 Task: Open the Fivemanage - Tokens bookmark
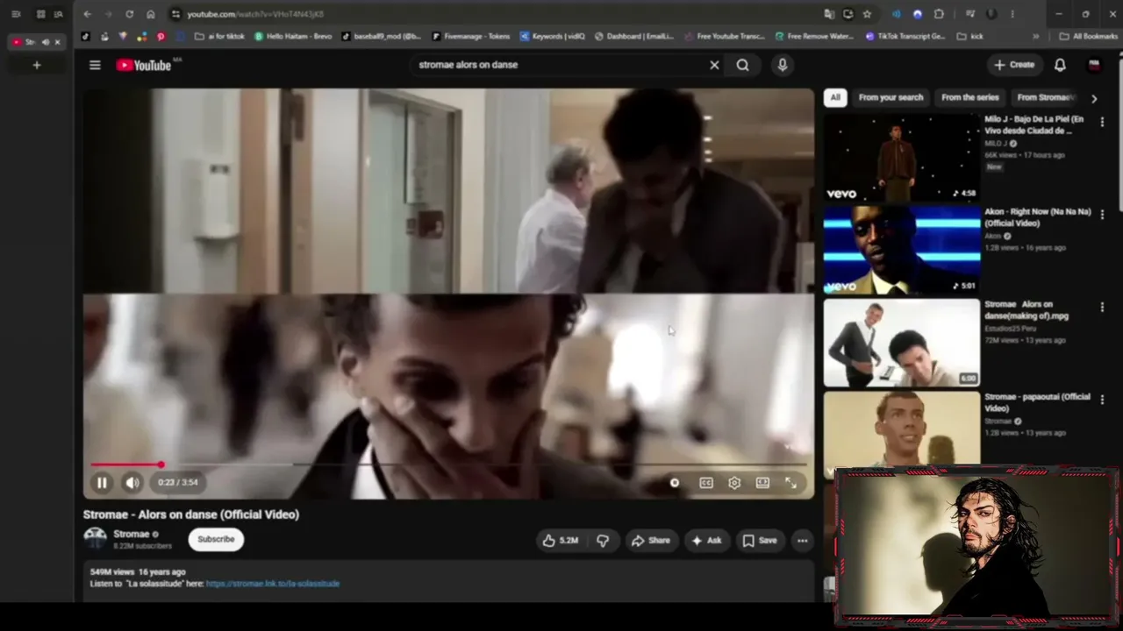pyautogui.click(x=470, y=37)
